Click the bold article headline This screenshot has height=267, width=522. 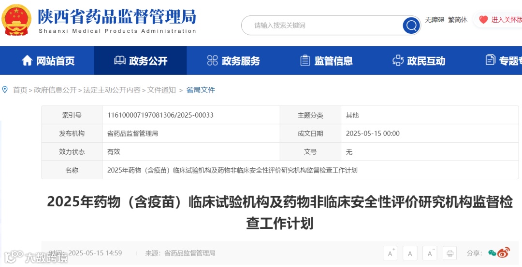pos(280,213)
